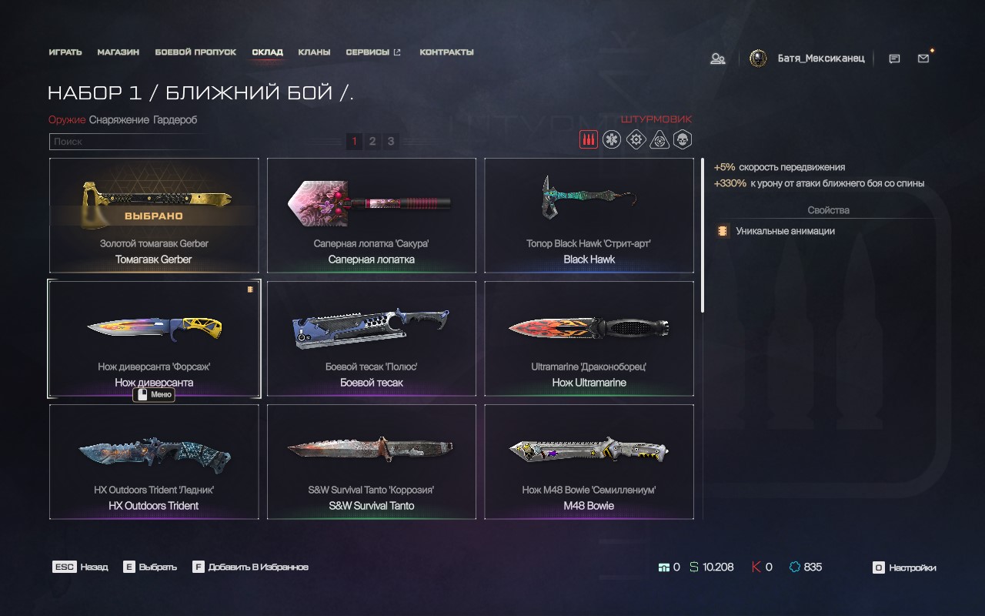Click Добавить в Избранное button
This screenshot has width=985, height=616.
pyautogui.click(x=250, y=567)
